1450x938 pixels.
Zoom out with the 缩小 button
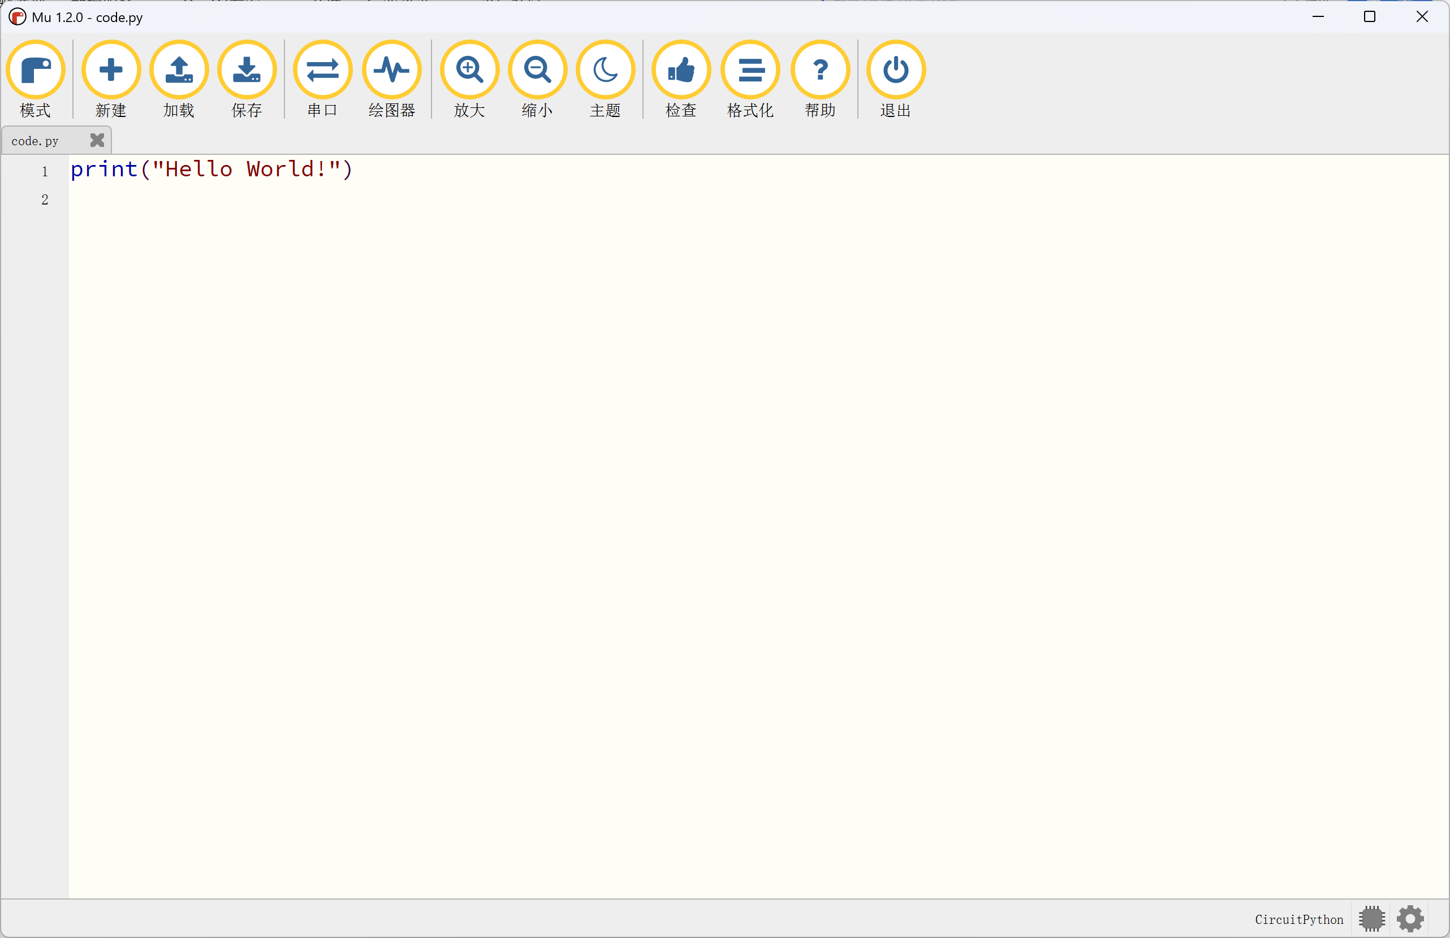coord(537,70)
